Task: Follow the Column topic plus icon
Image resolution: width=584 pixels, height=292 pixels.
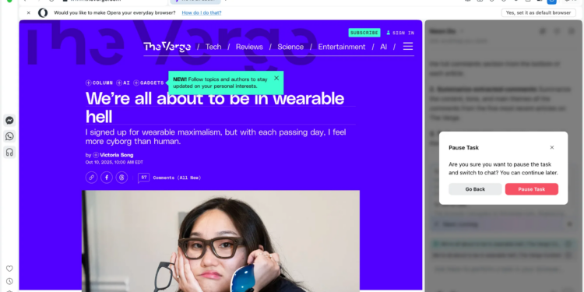Action: point(89,83)
